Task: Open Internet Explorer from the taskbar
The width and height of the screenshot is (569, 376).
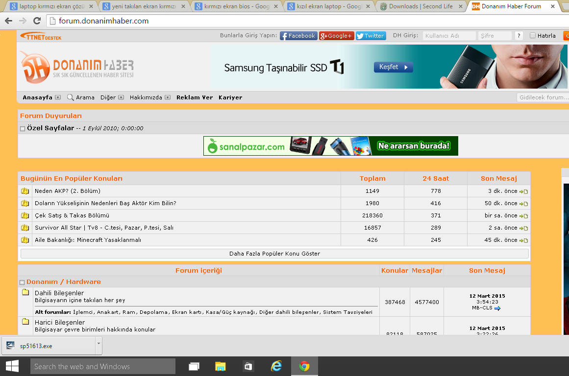Action: click(x=276, y=366)
